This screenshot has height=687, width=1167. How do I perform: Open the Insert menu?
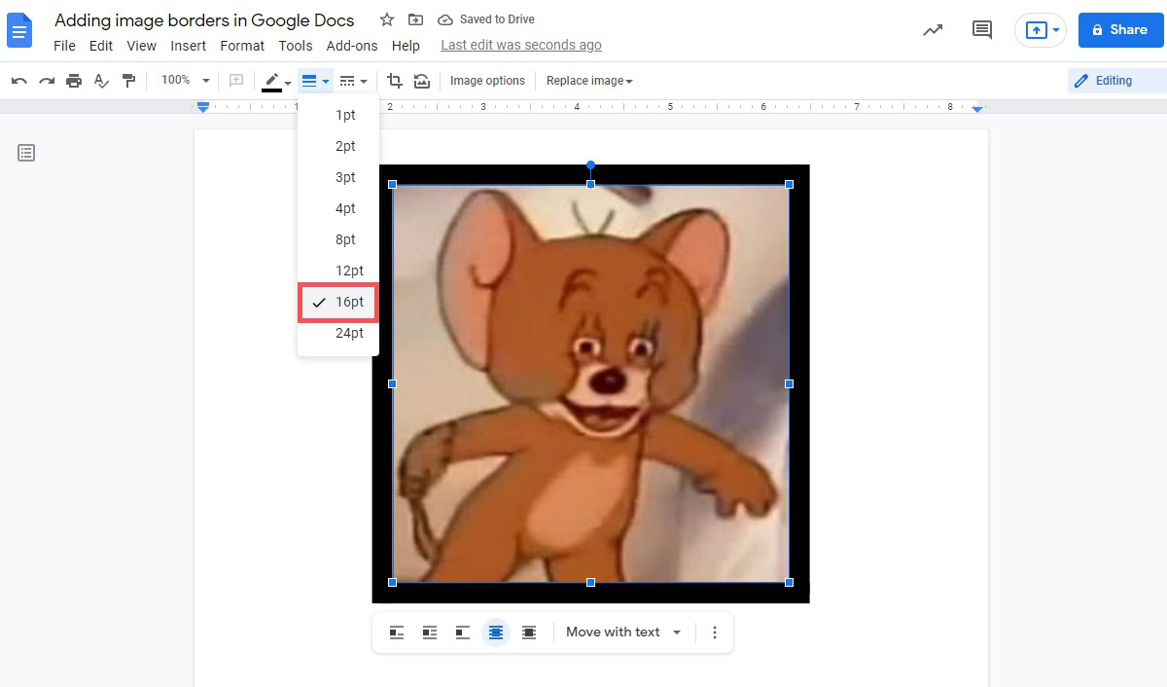point(188,46)
